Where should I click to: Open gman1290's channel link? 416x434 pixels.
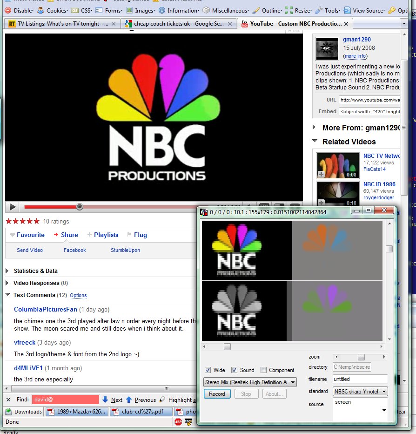click(357, 40)
